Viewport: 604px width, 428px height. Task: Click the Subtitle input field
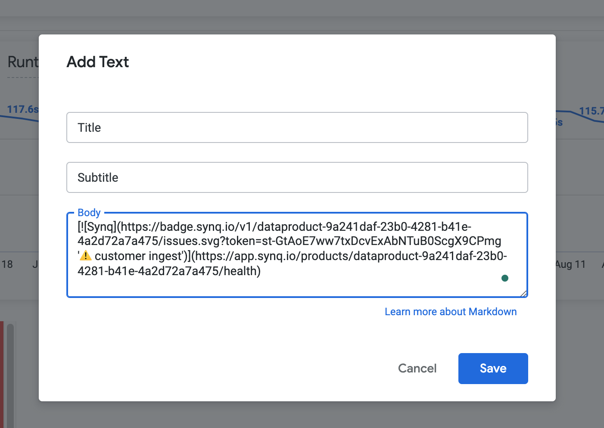(297, 177)
